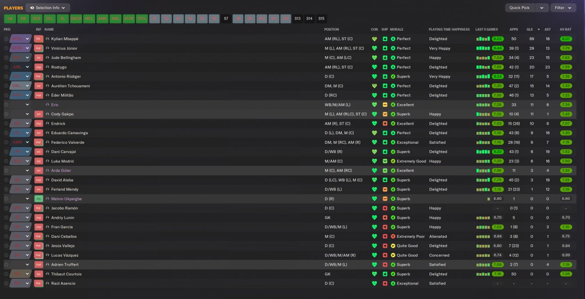Select the GK position slot button

[10, 19]
